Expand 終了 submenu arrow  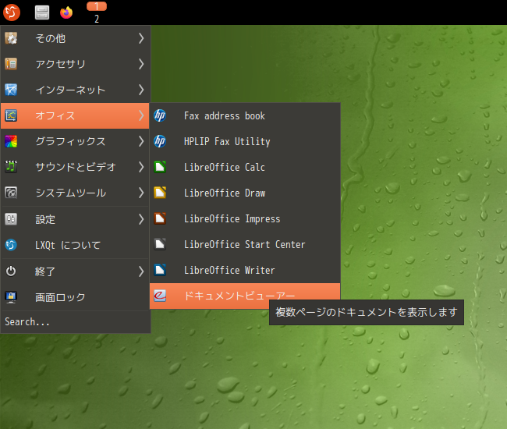[141, 271]
